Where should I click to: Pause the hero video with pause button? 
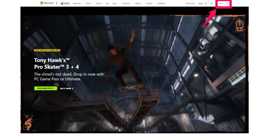coord(25,127)
